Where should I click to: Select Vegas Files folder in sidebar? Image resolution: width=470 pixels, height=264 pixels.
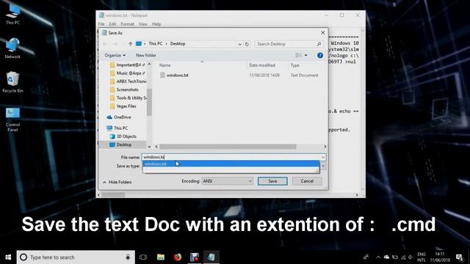[x=126, y=106]
